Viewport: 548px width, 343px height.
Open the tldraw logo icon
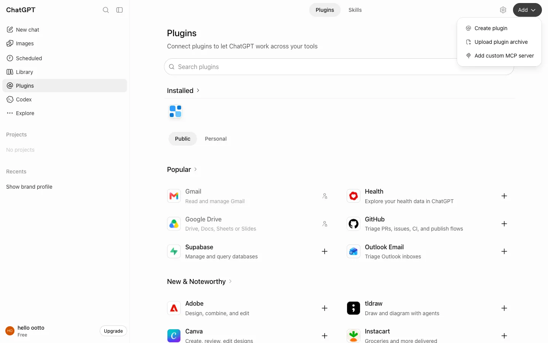[x=354, y=308]
